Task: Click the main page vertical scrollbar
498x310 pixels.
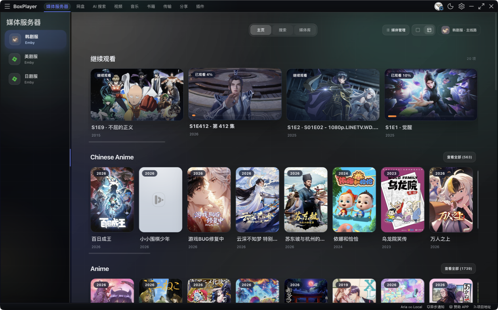Action: click(x=496, y=51)
